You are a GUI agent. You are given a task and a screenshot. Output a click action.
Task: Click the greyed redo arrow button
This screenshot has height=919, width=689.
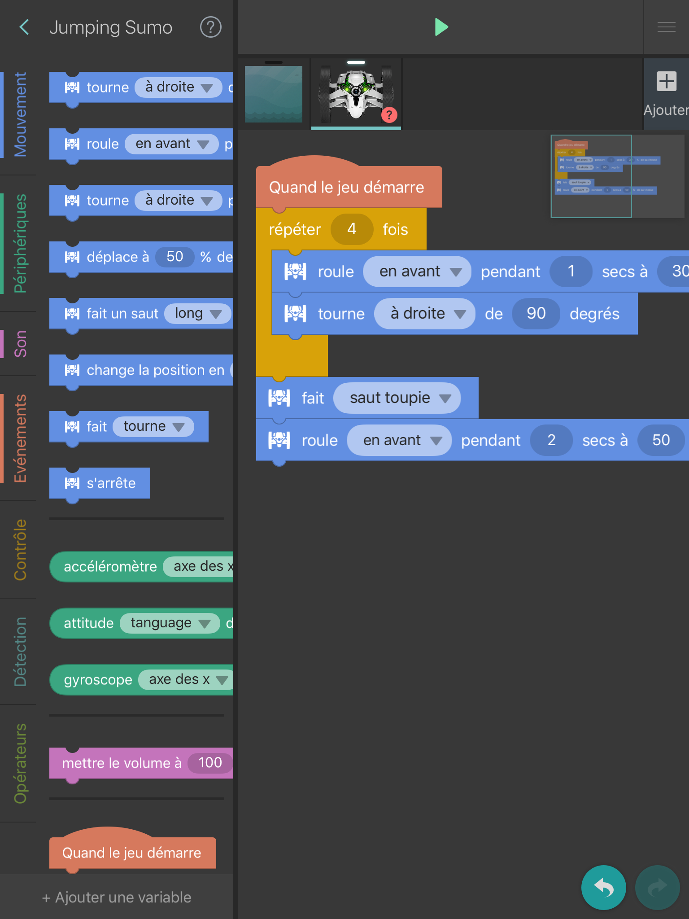(x=657, y=887)
